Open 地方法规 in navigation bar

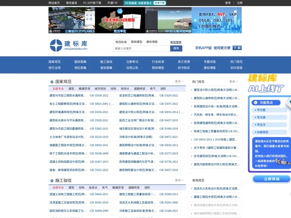(55, 68)
